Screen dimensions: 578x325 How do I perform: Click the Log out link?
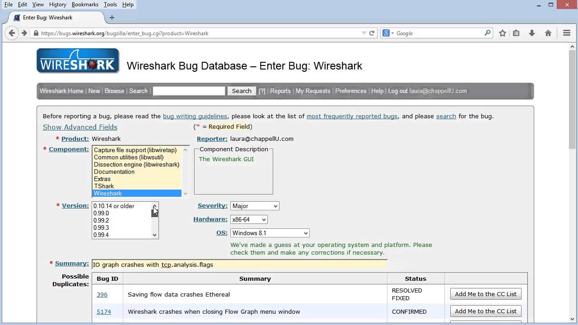(398, 91)
